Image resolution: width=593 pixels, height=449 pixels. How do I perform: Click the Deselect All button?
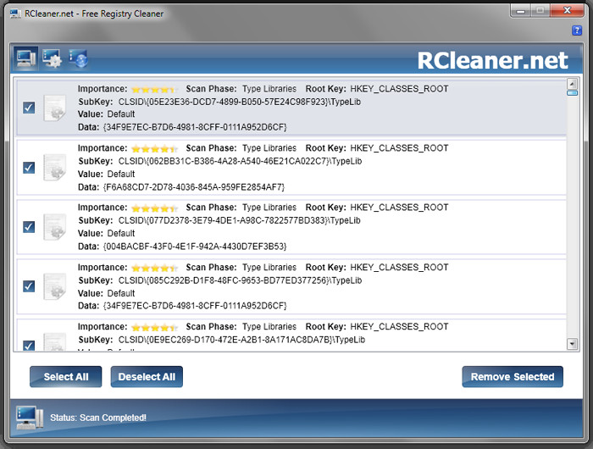click(x=147, y=377)
